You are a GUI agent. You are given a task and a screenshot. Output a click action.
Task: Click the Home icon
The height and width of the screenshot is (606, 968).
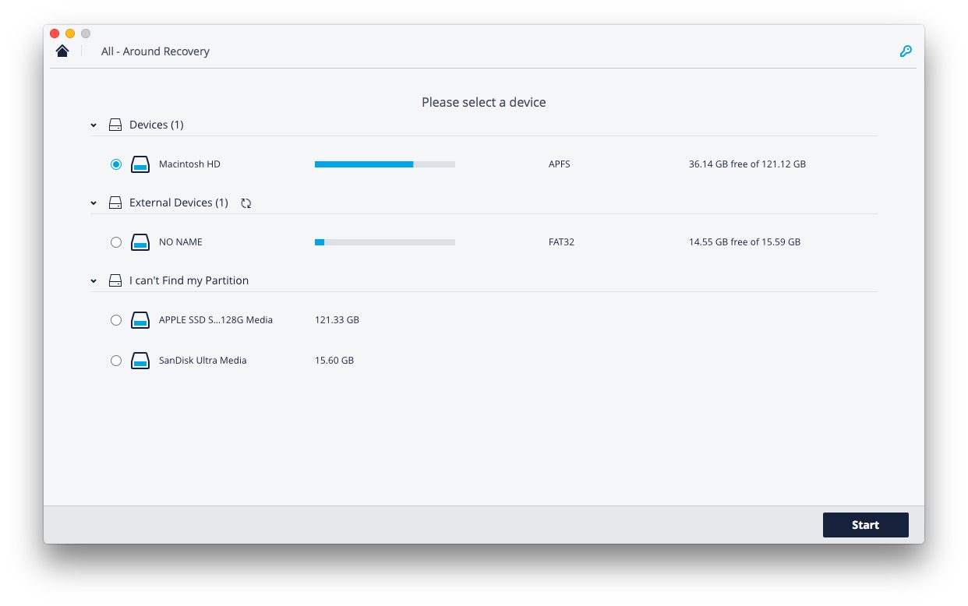(x=62, y=51)
